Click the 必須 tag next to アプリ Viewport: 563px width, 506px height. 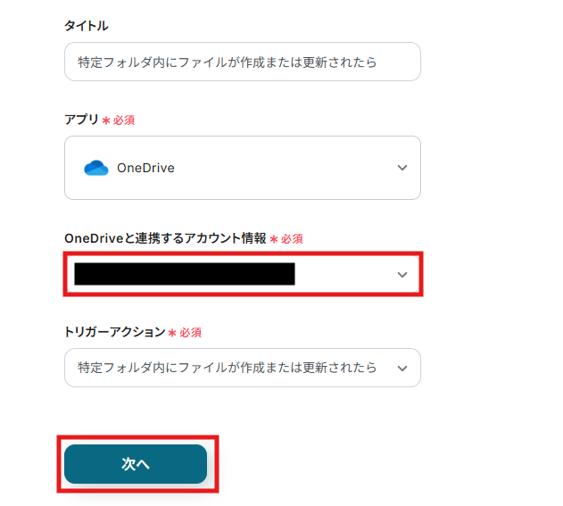124,120
